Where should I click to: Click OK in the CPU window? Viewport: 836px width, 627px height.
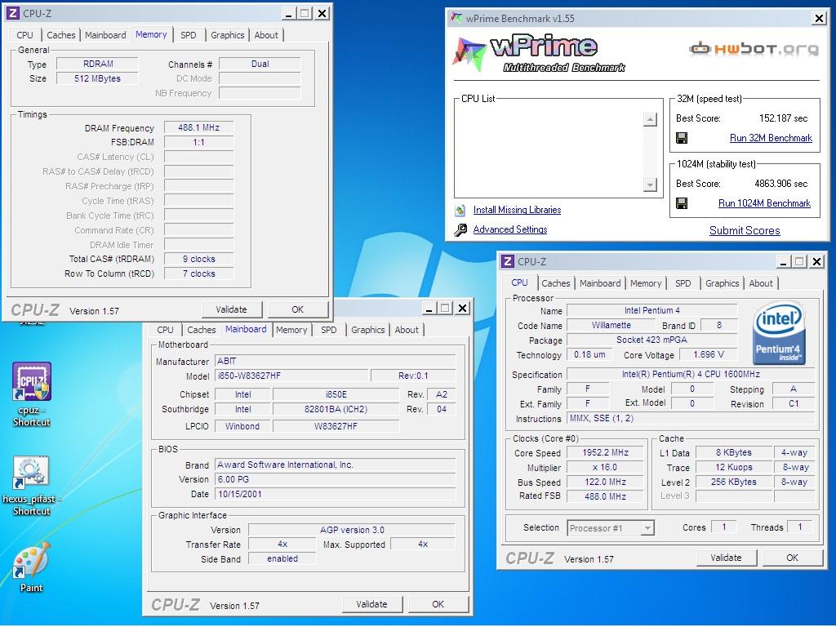tap(792, 558)
